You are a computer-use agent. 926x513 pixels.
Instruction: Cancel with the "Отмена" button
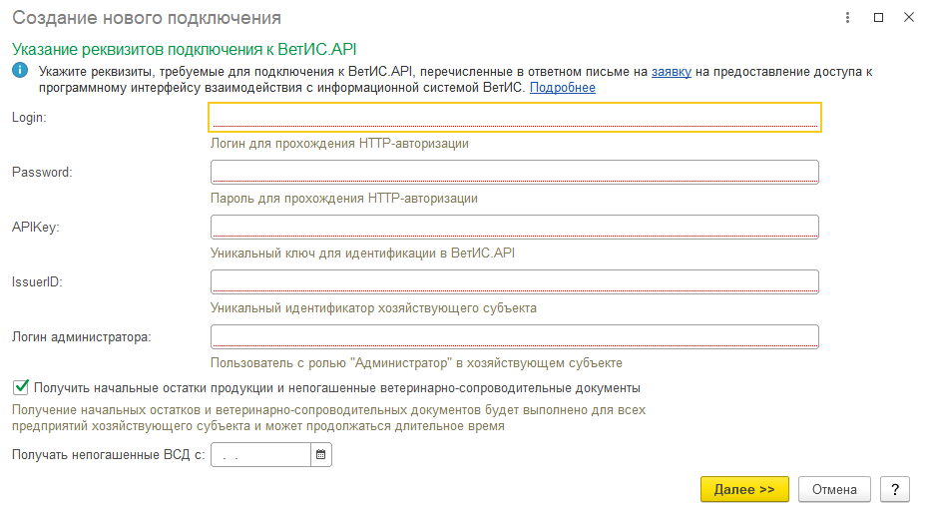coord(834,489)
